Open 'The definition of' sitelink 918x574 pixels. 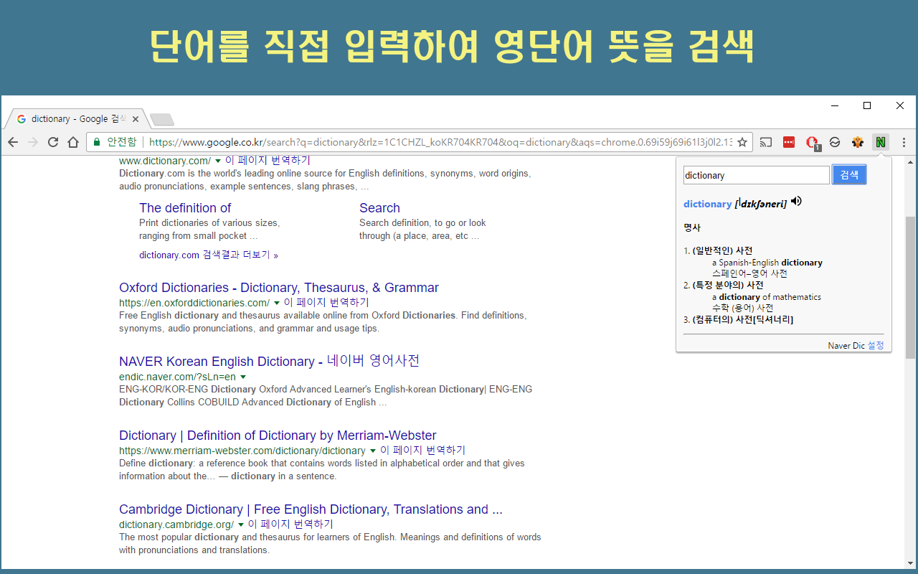(x=185, y=208)
